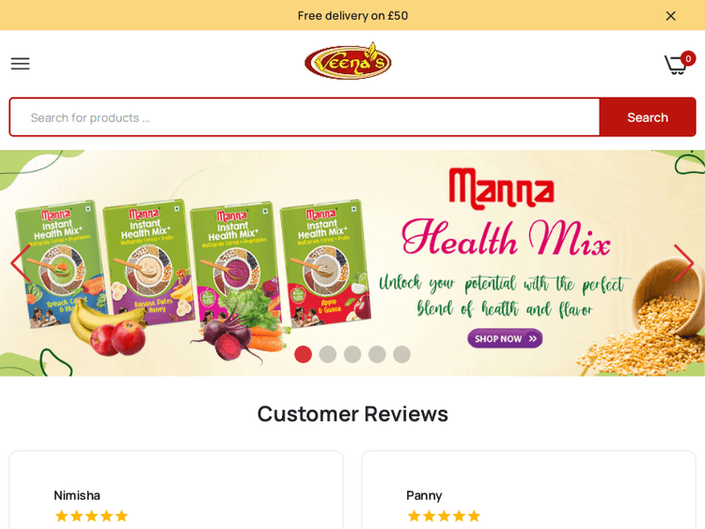The width and height of the screenshot is (705, 529).
Task: Click the Shop Now banner button
Action: pyautogui.click(x=505, y=338)
